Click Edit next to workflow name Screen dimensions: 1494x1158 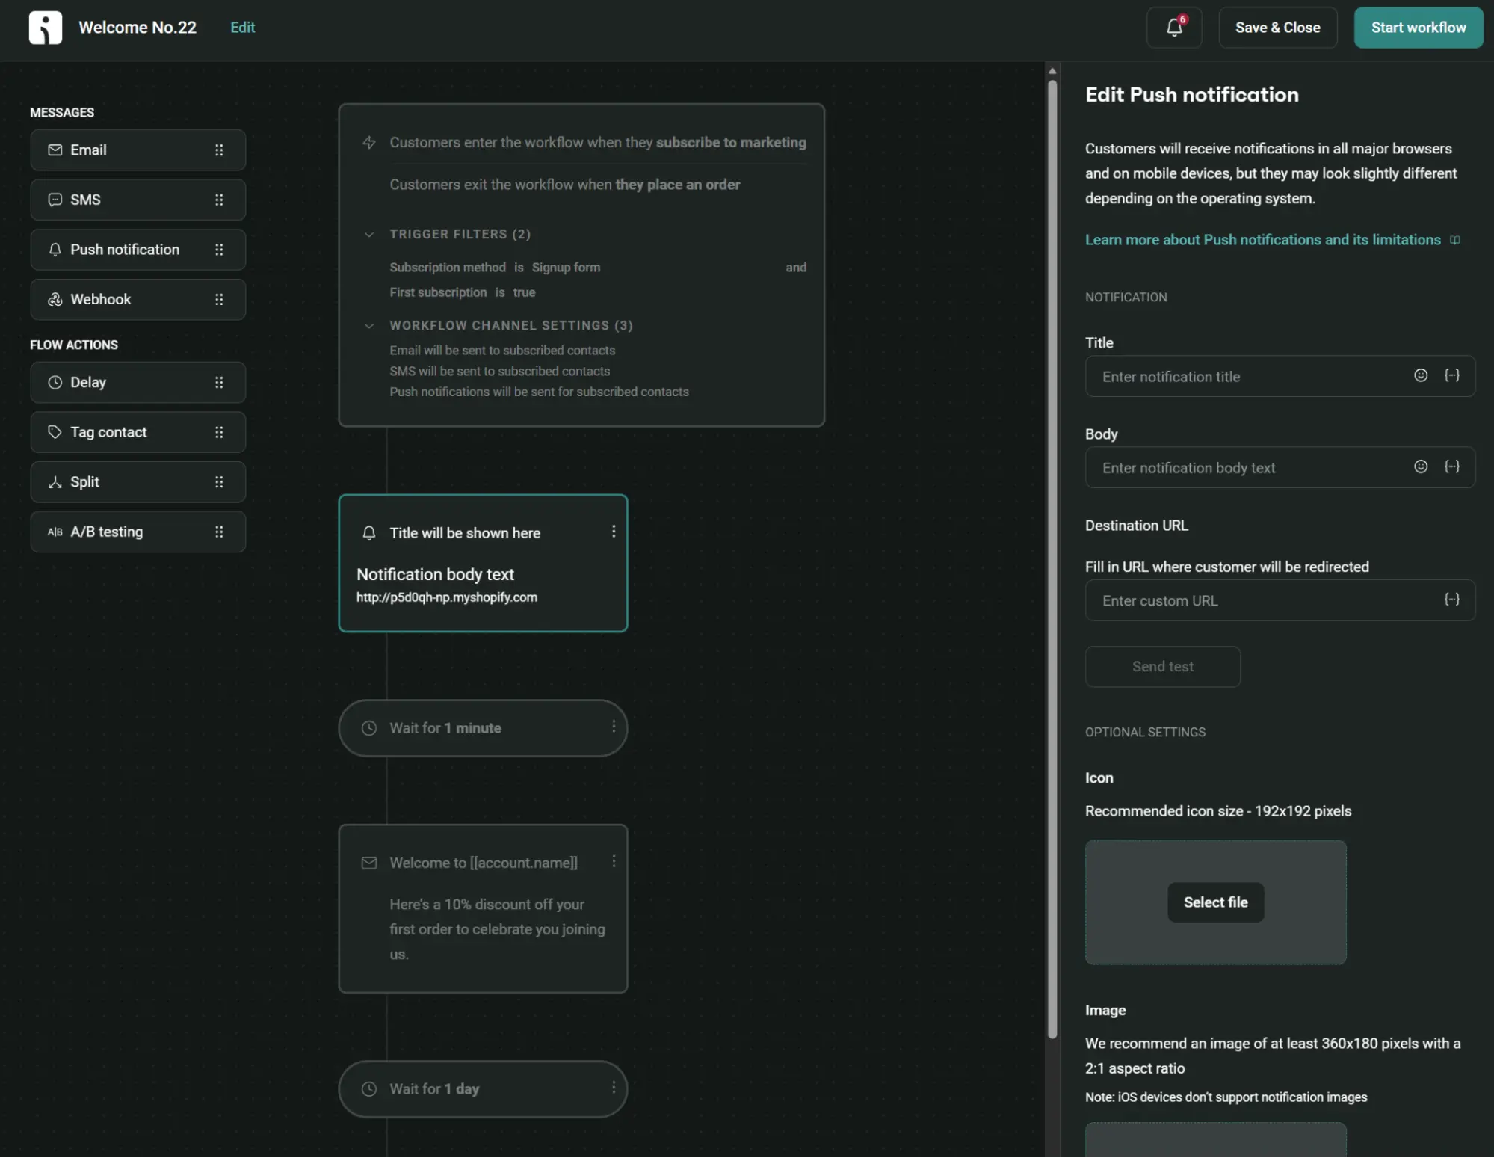pos(243,28)
